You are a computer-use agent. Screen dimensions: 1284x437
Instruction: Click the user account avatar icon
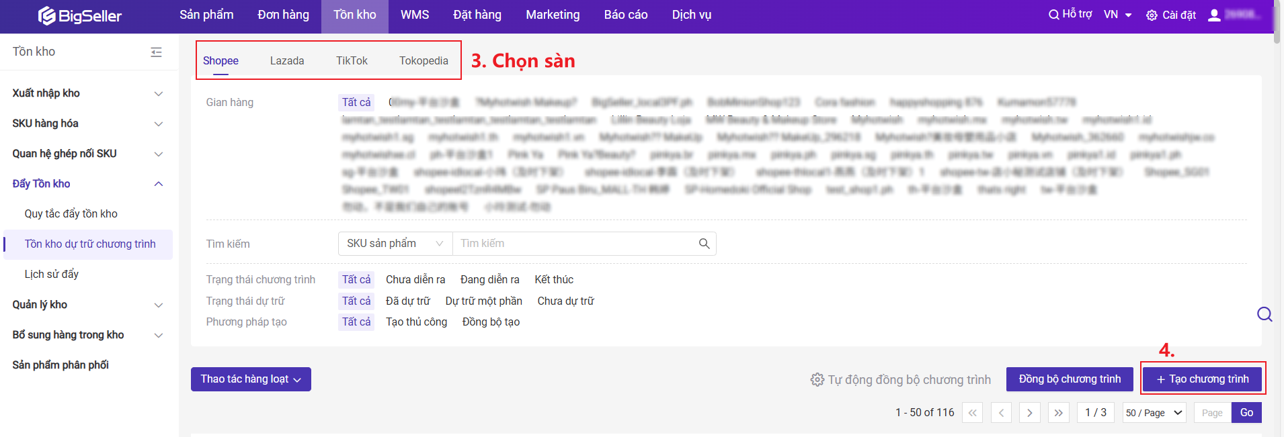pyautogui.click(x=1214, y=15)
